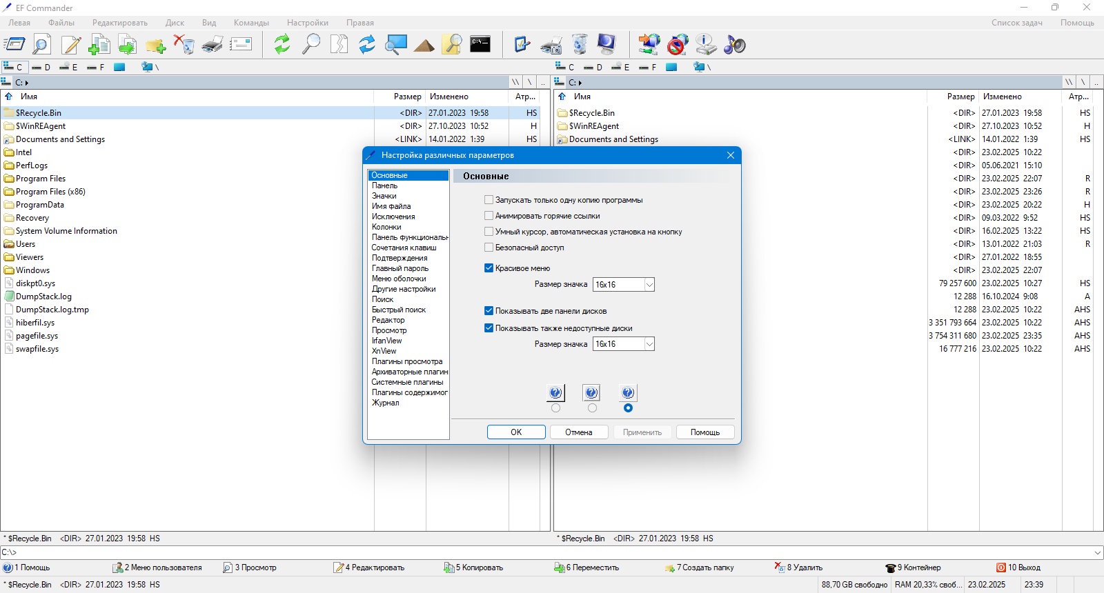This screenshot has width=1104, height=593.
Task: Click the Print toolbar icon
Action: pyautogui.click(x=212, y=45)
